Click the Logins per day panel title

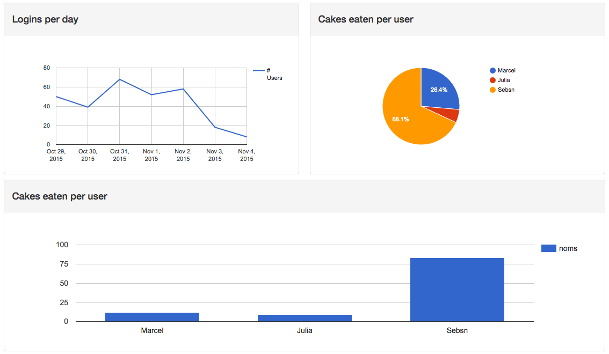[x=45, y=19]
